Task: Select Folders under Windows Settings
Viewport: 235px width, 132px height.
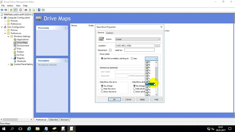Action: pos(20,52)
